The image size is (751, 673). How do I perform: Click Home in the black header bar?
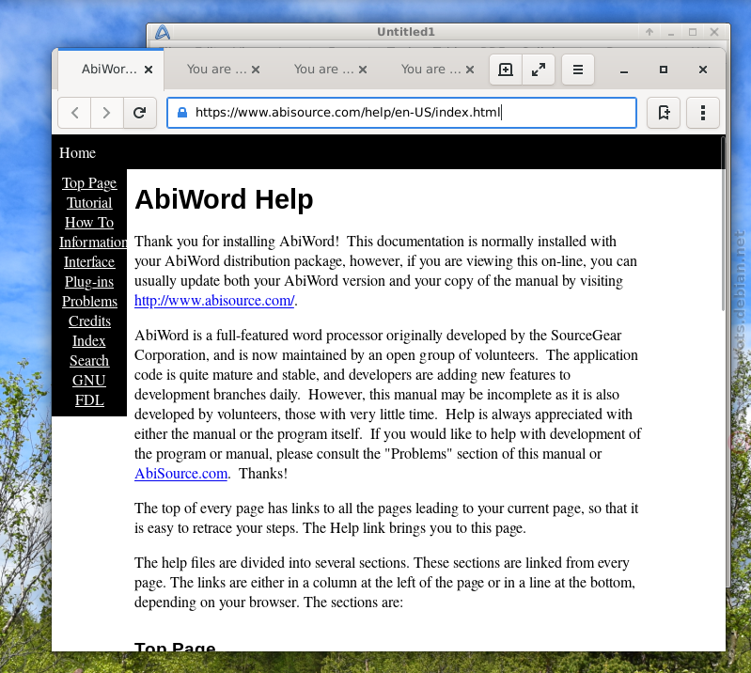[x=77, y=153]
